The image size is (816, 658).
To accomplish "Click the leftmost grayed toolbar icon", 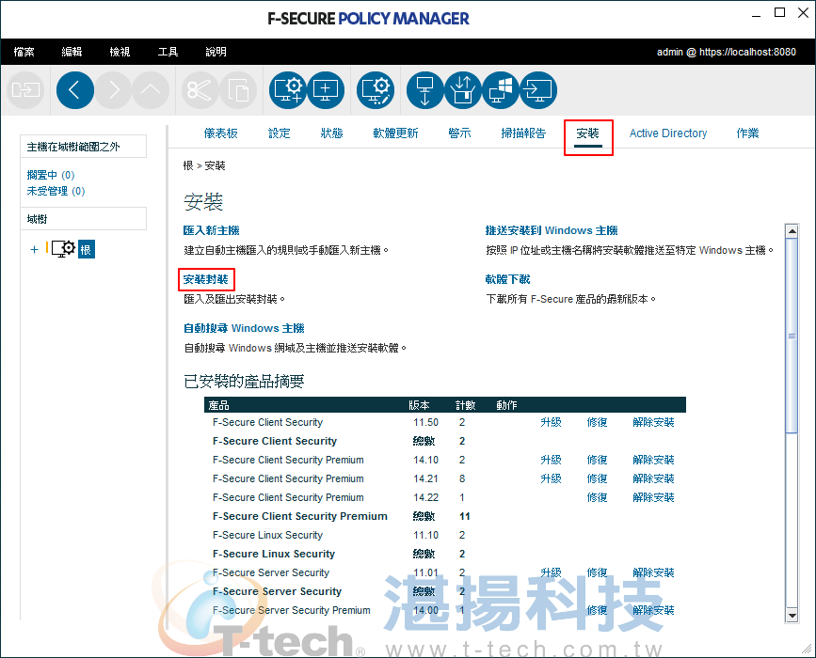I will click(x=25, y=90).
